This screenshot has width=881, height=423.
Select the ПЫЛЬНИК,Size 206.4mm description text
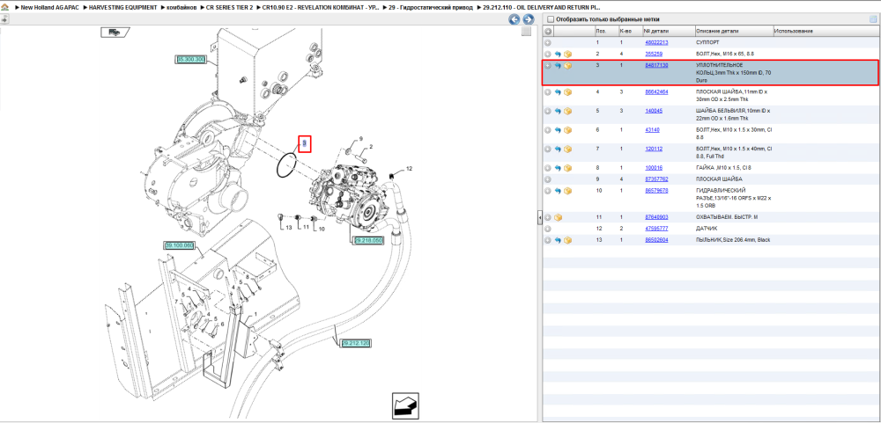733,240
